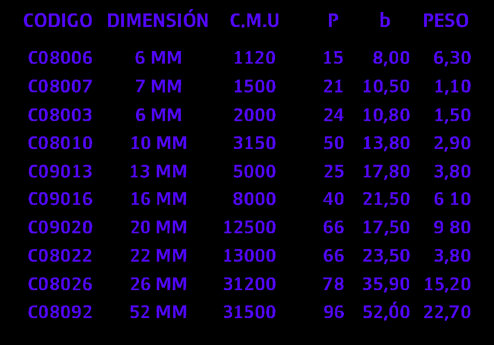Click code cell C09013

pyautogui.click(x=60, y=171)
